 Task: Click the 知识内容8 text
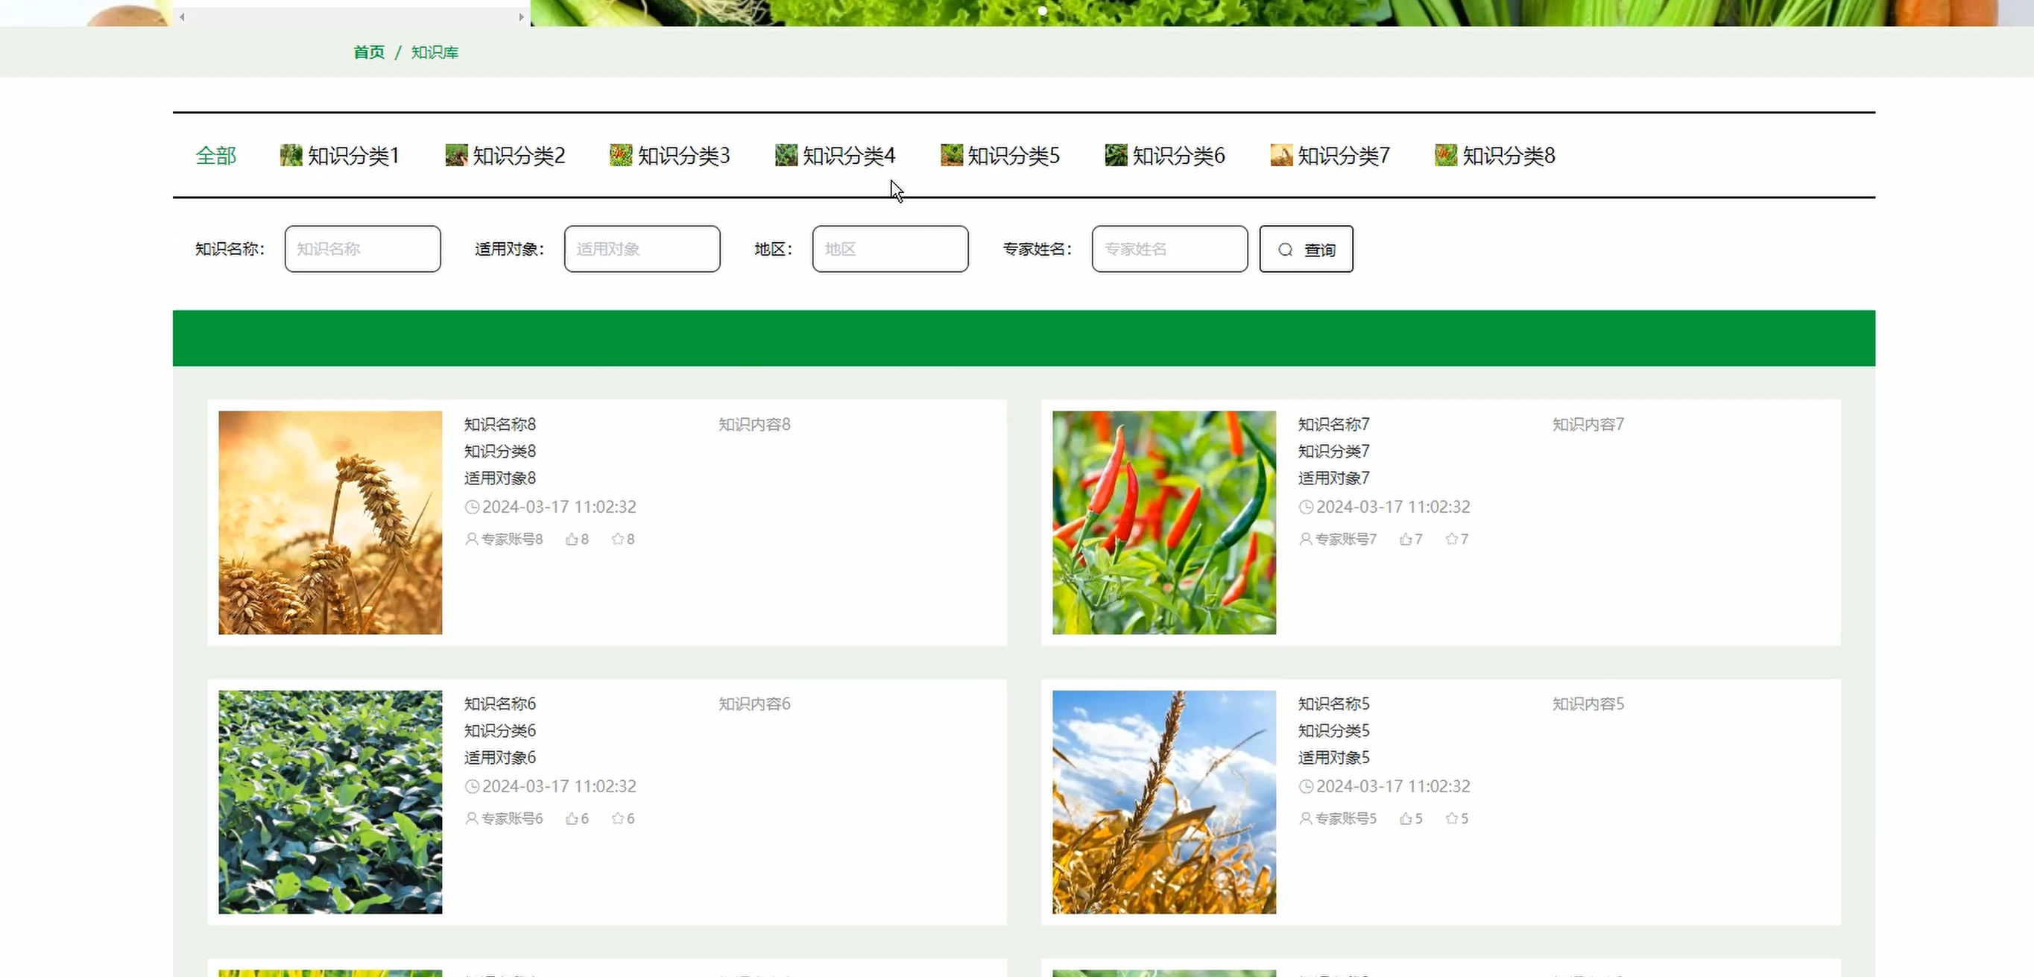pyautogui.click(x=754, y=425)
